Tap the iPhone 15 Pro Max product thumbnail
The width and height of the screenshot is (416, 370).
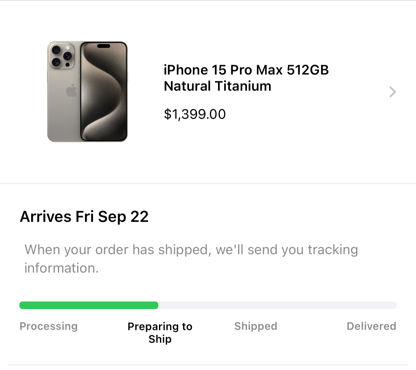(87, 91)
